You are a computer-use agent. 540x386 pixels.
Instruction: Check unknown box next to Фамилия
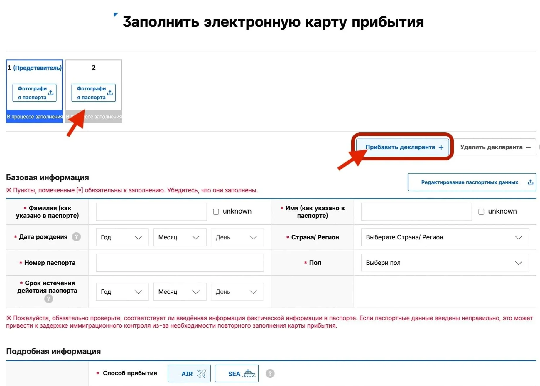(x=216, y=212)
